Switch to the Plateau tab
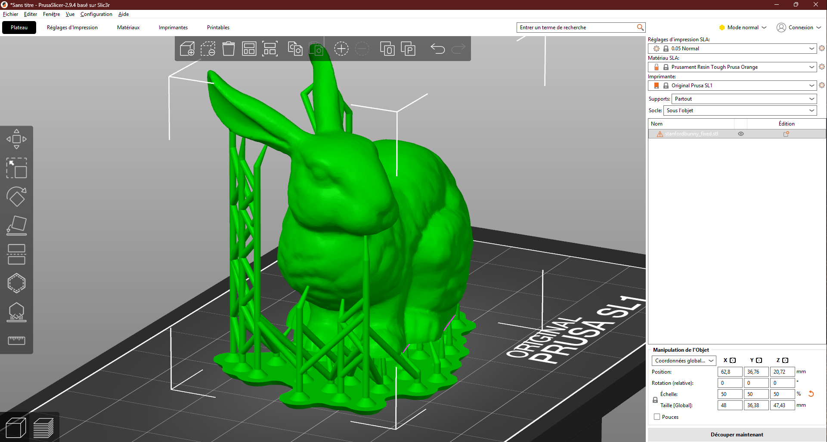This screenshot has height=442, width=827. (x=19, y=28)
